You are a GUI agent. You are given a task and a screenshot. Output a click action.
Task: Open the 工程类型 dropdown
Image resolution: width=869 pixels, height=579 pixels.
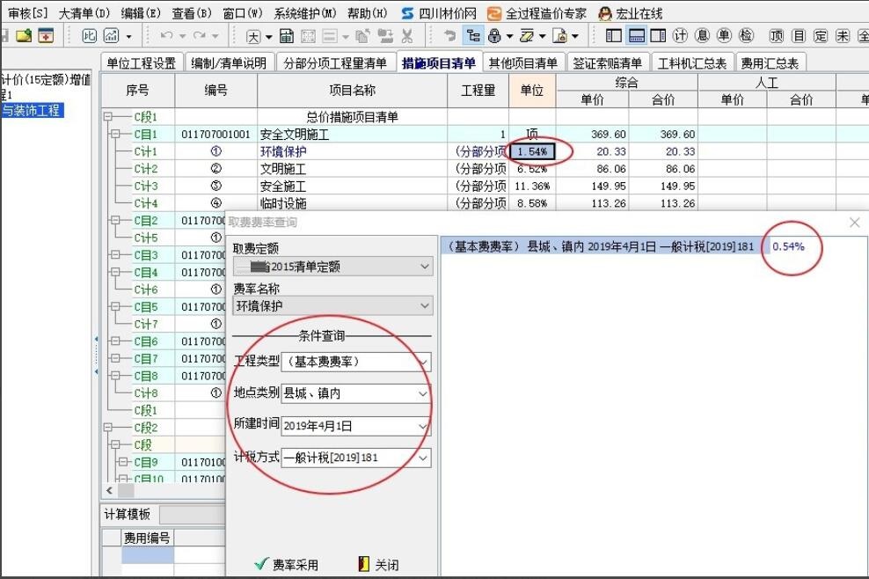[356, 363]
